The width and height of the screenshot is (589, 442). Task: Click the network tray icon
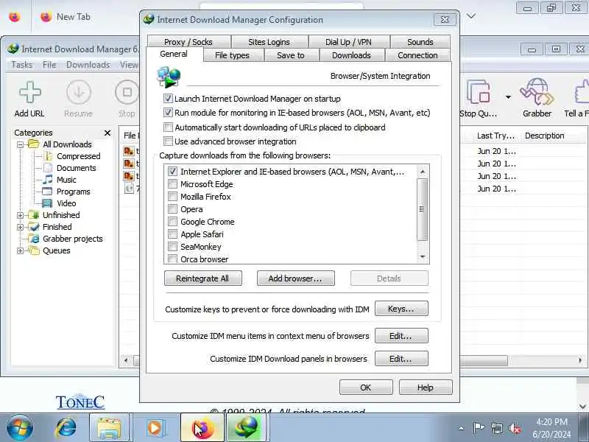496,428
